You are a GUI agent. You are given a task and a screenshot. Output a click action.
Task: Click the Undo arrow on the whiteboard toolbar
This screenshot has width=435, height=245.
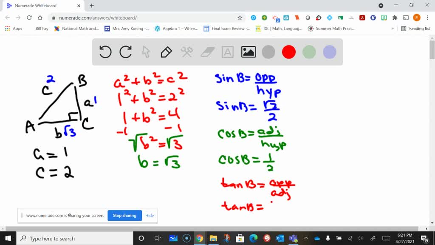(105, 52)
